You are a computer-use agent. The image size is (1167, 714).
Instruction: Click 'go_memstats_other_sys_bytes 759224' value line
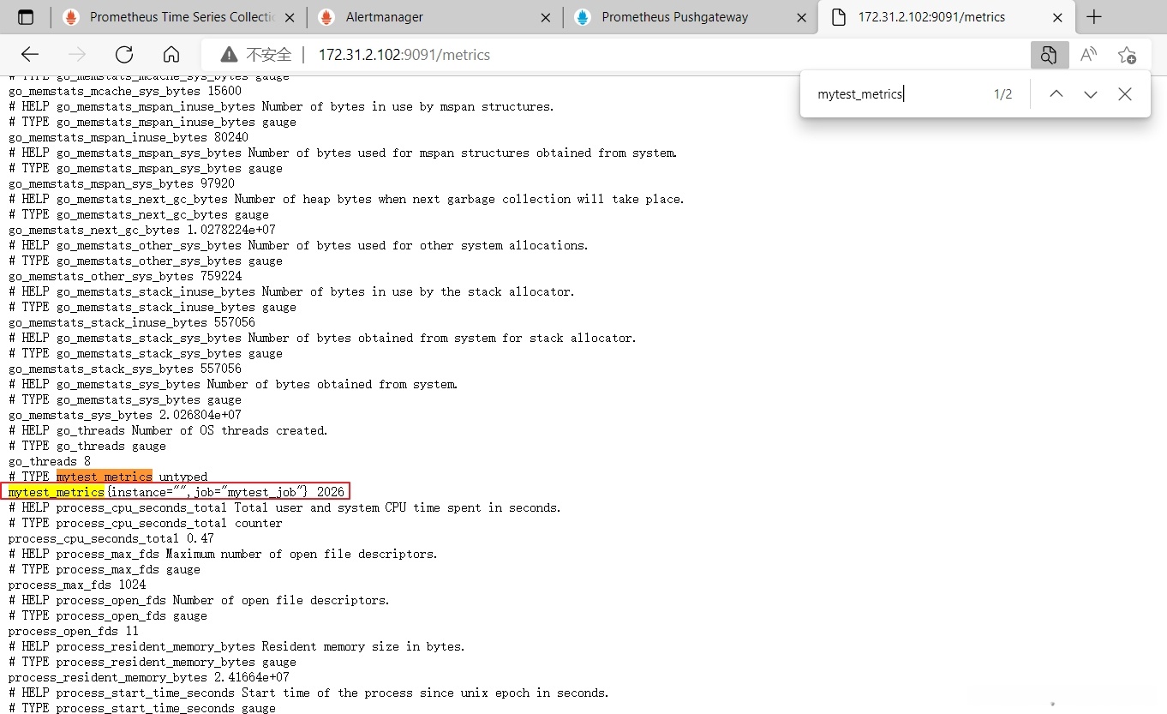point(125,276)
